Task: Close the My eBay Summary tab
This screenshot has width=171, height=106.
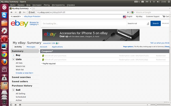Action: (30, 8)
